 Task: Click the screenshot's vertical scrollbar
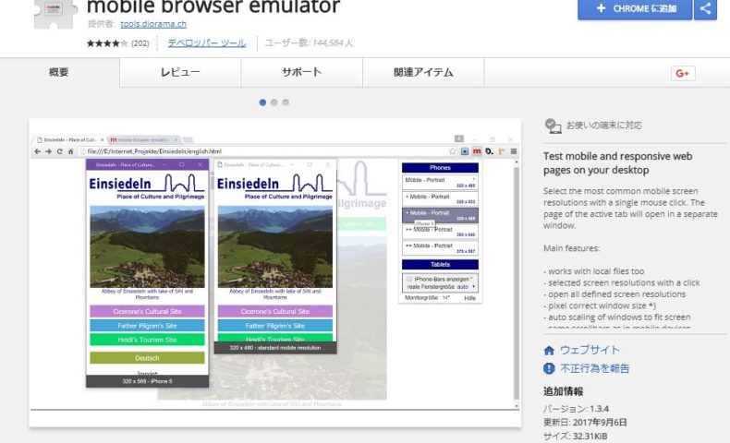[516, 283]
